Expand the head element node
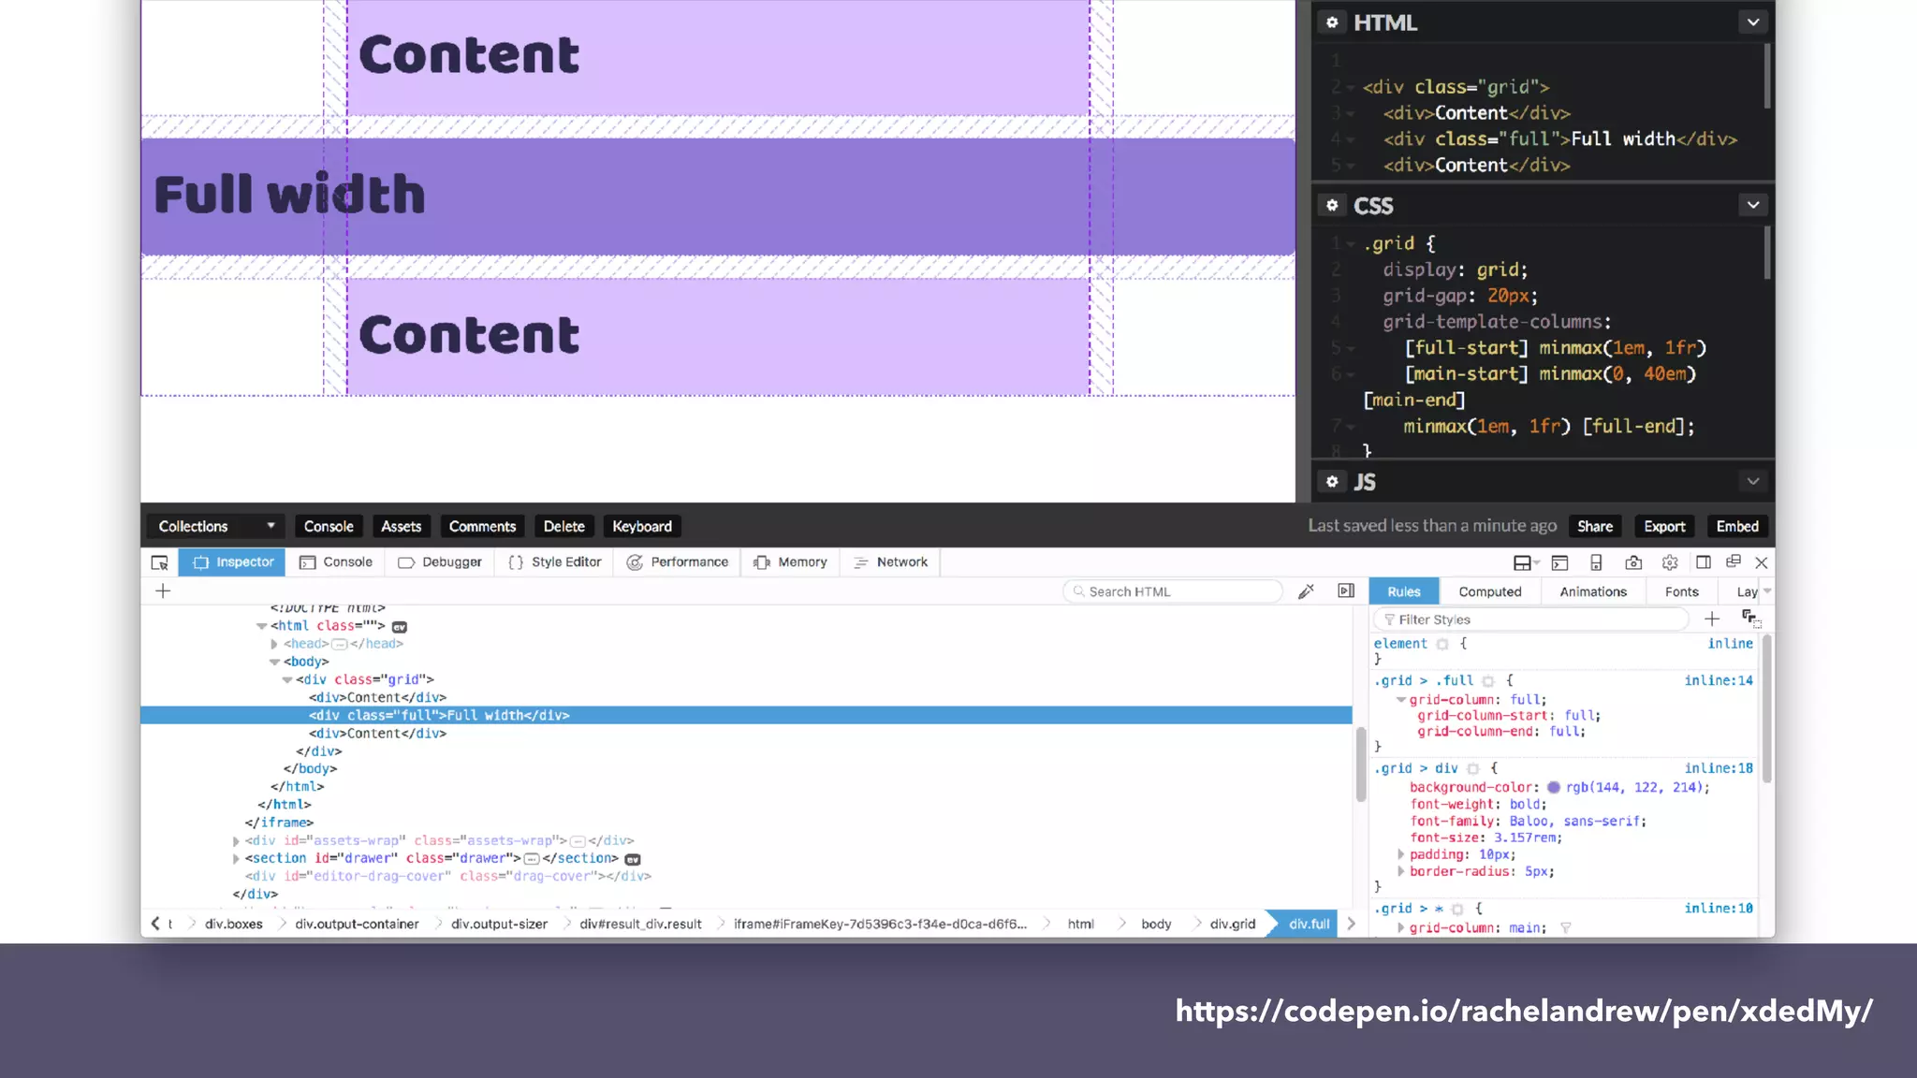 click(x=274, y=644)
